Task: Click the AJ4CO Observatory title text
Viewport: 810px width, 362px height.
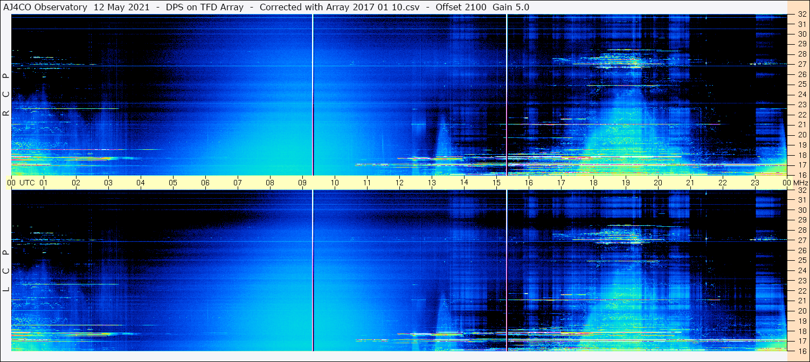Action: (45, 7)
